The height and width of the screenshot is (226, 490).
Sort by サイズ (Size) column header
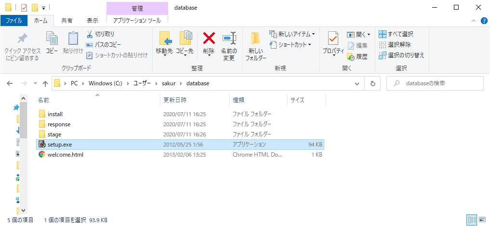(x=306, y=100)
